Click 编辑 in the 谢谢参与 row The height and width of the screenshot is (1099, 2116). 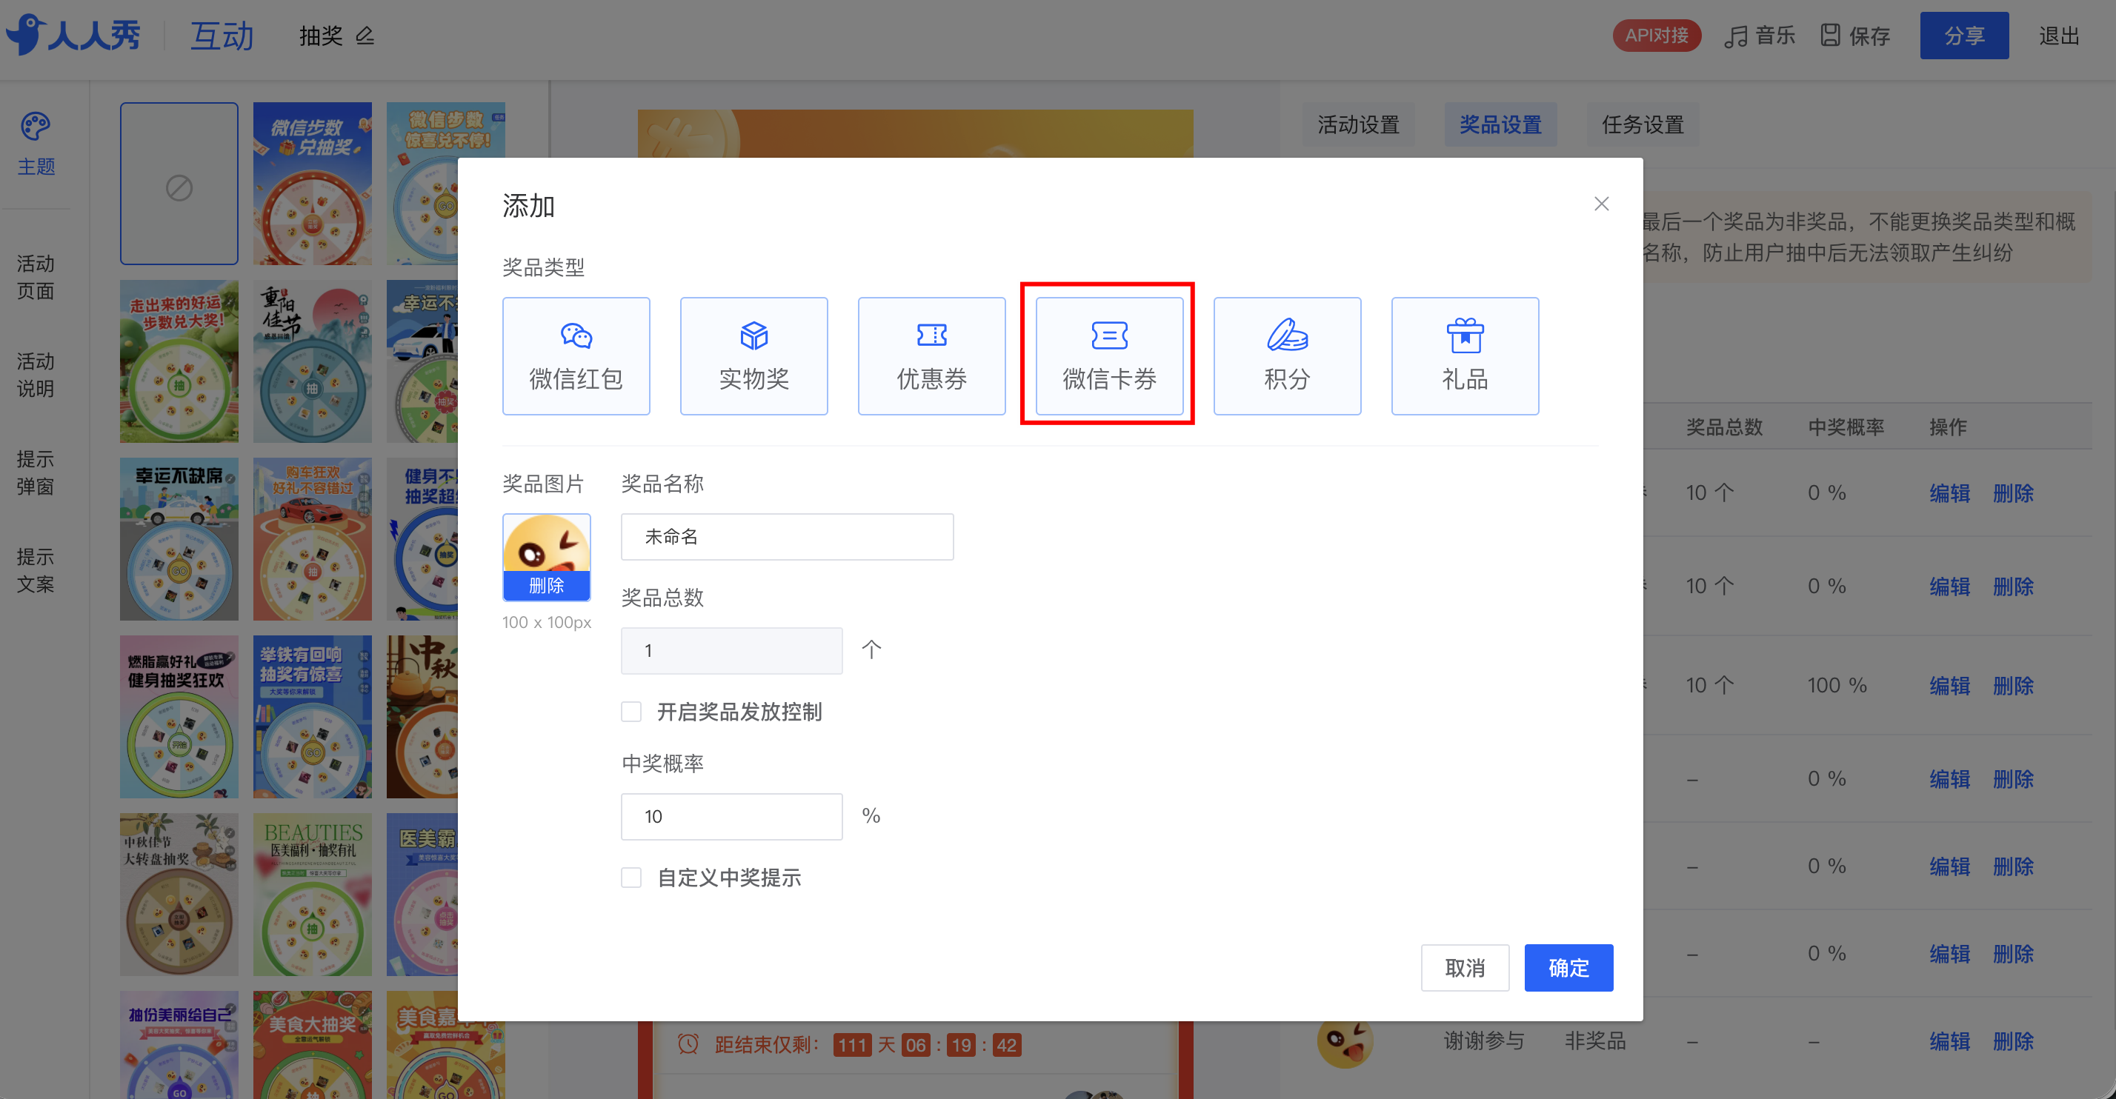[x=1949, y=1041]
